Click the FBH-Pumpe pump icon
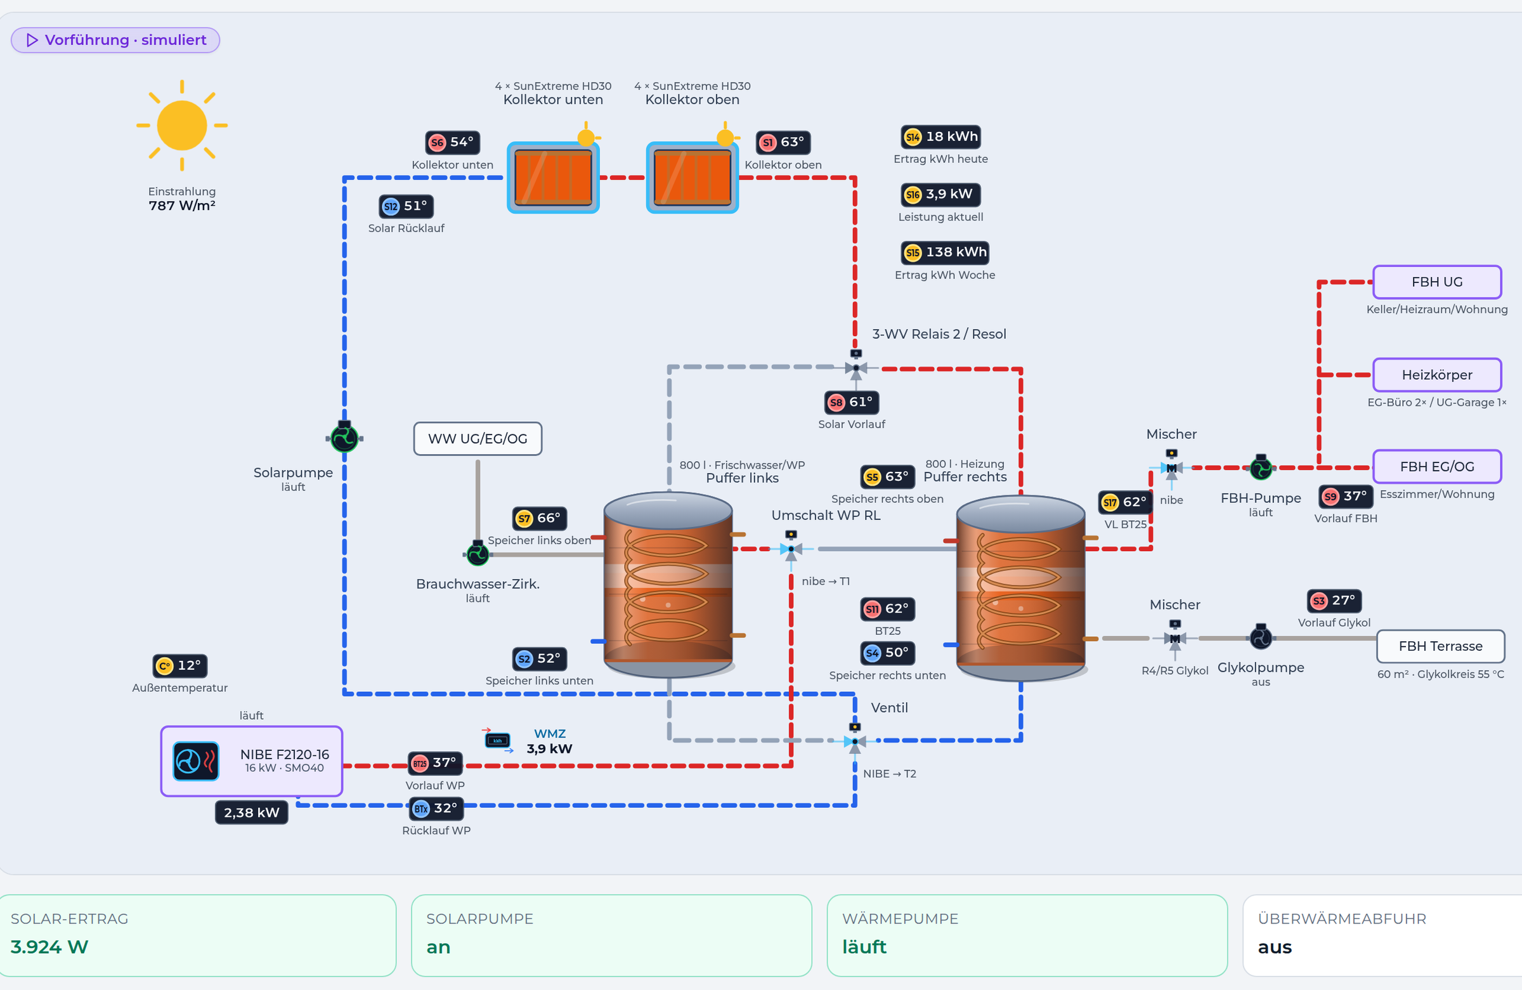1522x990 pixels. point(1261,468)
